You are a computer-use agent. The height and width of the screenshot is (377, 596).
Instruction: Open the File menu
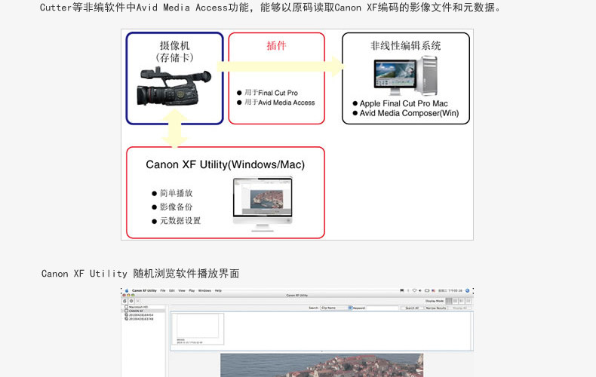point(163,291)
